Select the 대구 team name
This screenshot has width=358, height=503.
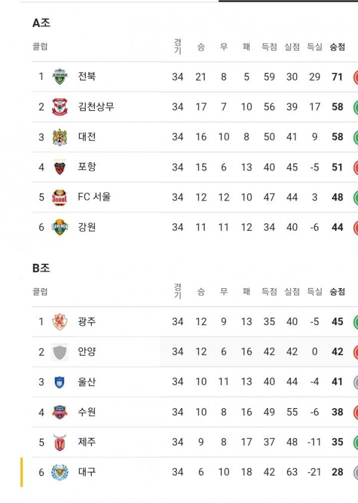coord(87,473)
